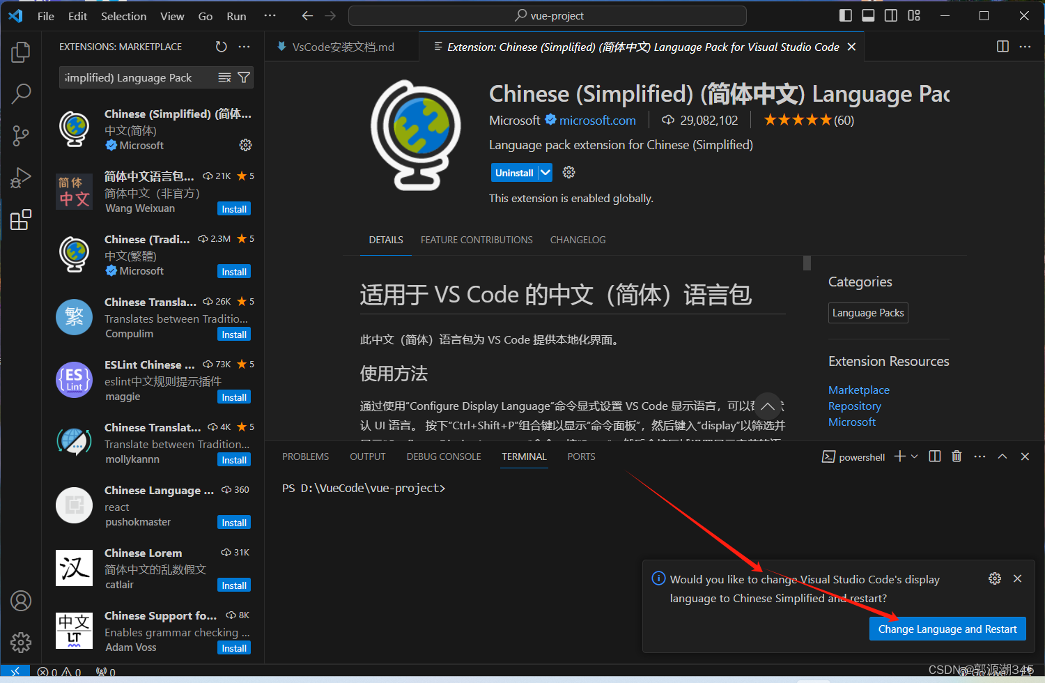Kill the terminal with trash icon
The height and width of the screenshot is (683, 1045).
tap(957, 456)
